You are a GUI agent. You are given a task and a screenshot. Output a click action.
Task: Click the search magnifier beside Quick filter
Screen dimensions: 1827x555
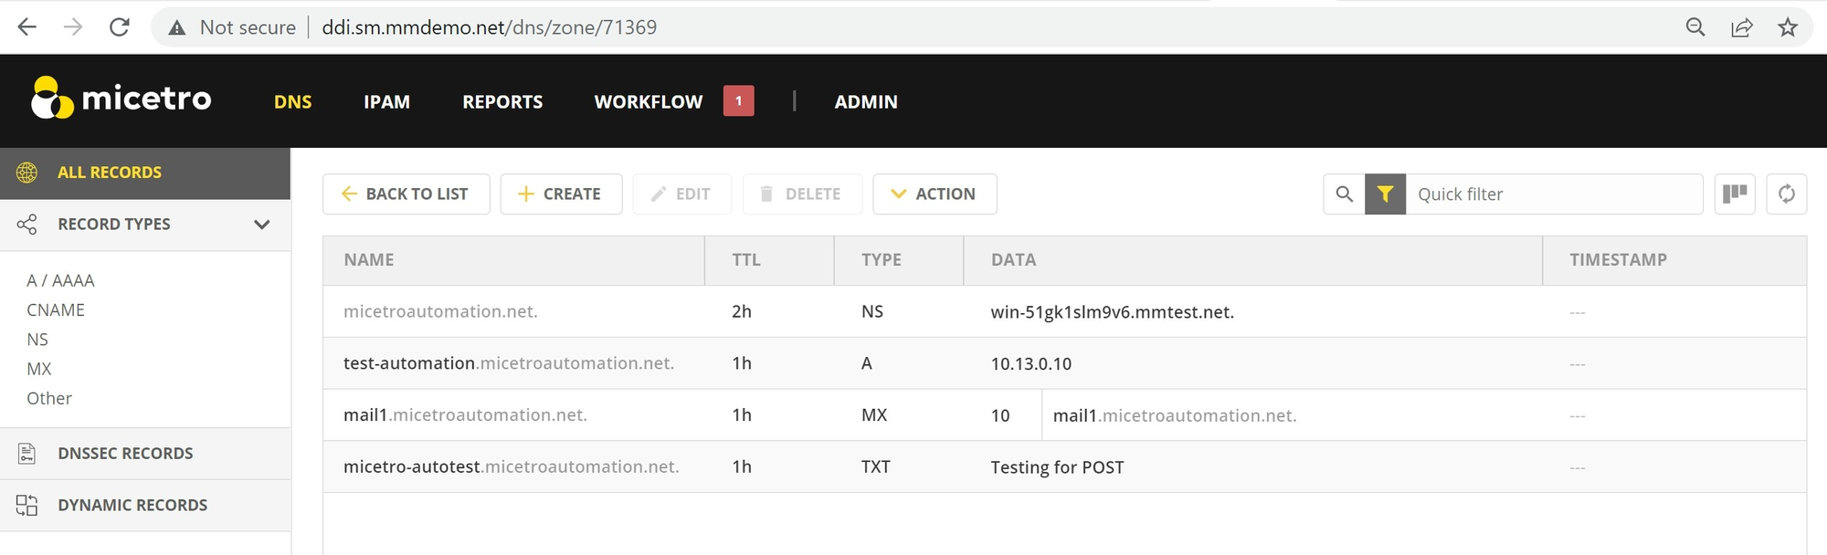1344,194
